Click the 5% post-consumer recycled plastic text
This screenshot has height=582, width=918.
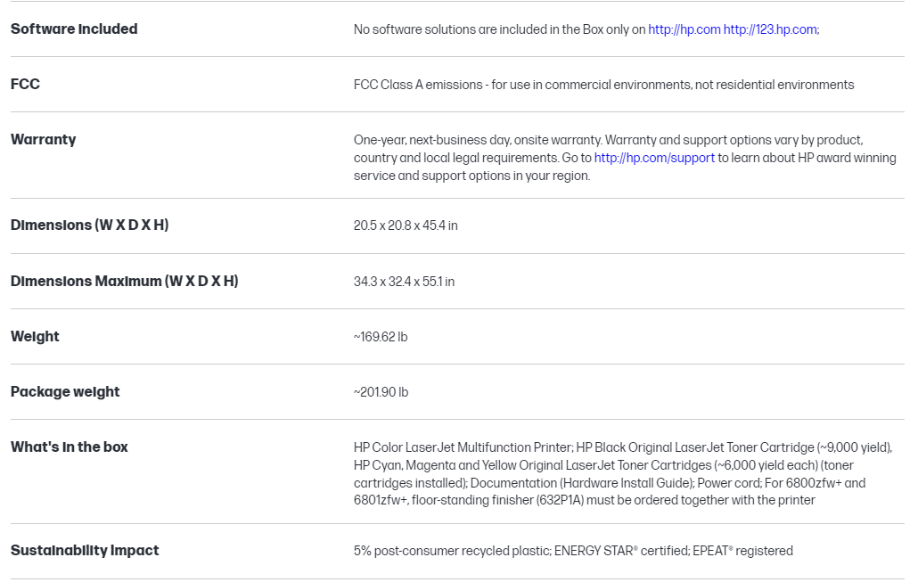coord(452,551)
